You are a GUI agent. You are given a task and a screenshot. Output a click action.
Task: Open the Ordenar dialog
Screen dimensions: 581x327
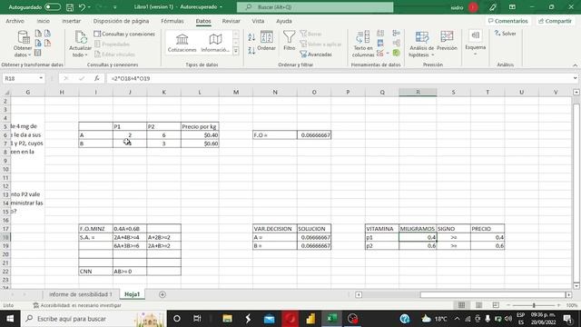(x=266, y=41)
